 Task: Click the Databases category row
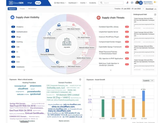pyautogui.click(x=18, y=67)
